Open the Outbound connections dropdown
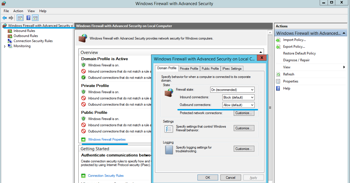The image size is (350, 183). click(239, 105)
